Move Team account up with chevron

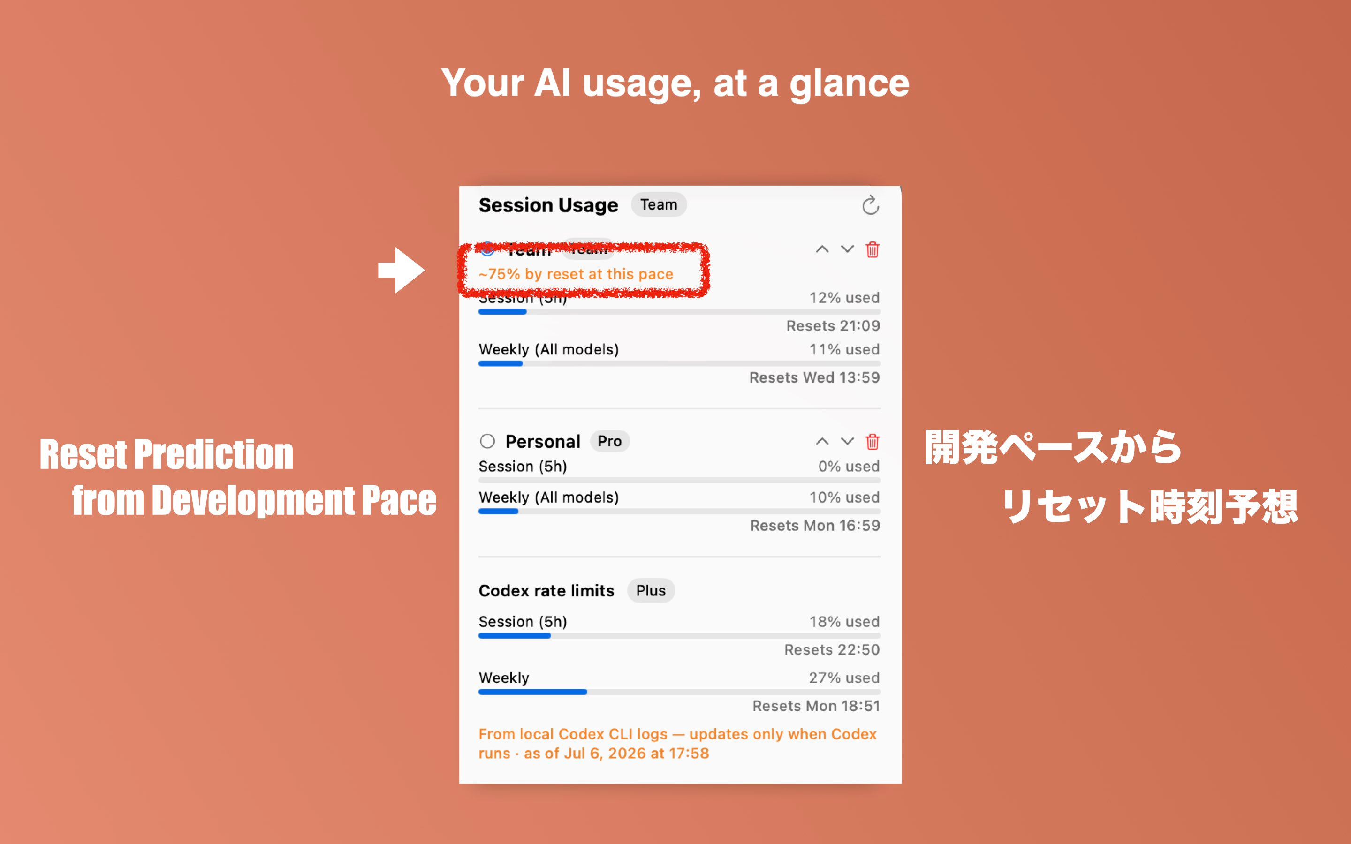822,249
